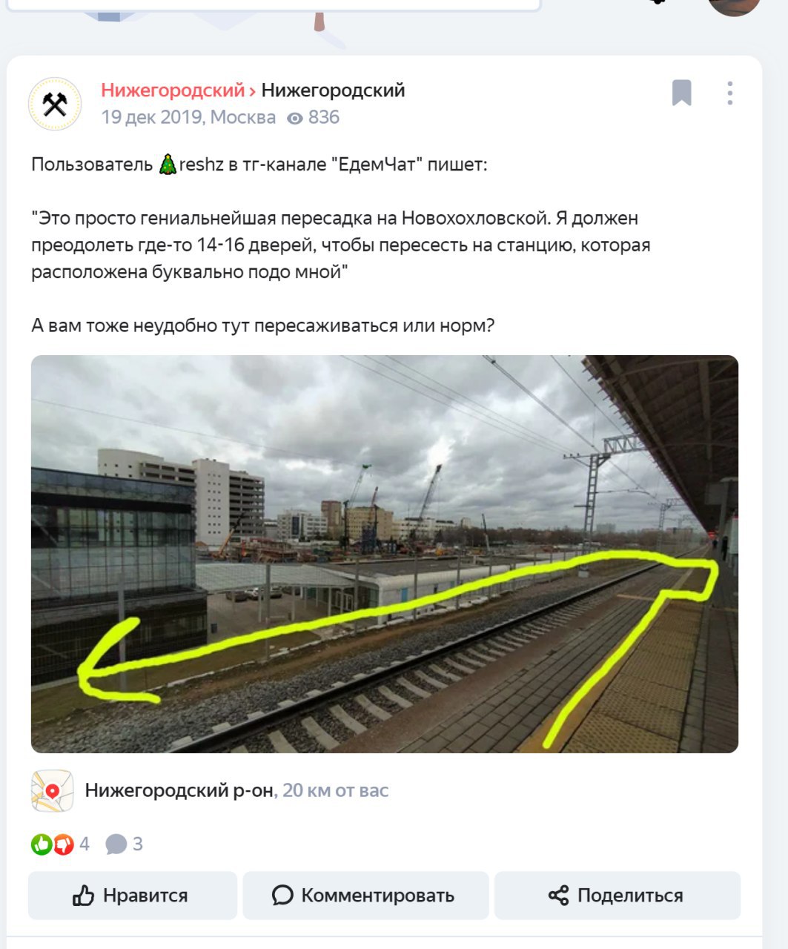Click the map location icon
788x949 pixels.
coord(52,791)
